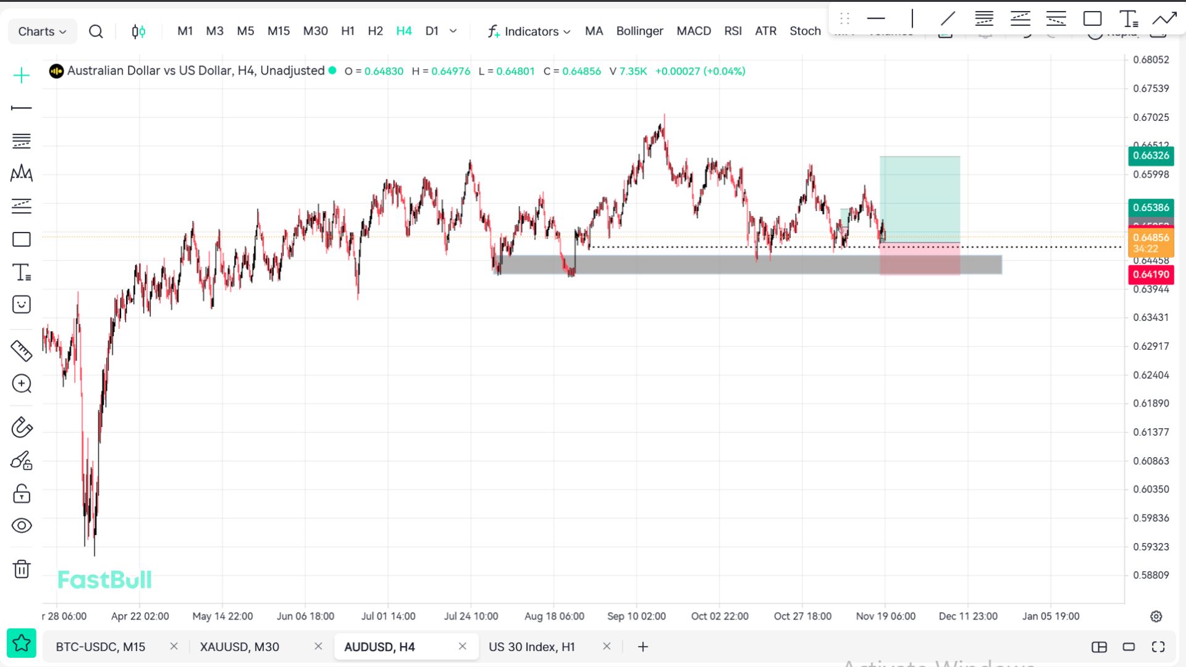Delete drawings with trash icon
The image size is (1186, 667).
pyautogui.click(x=22, y=568)
